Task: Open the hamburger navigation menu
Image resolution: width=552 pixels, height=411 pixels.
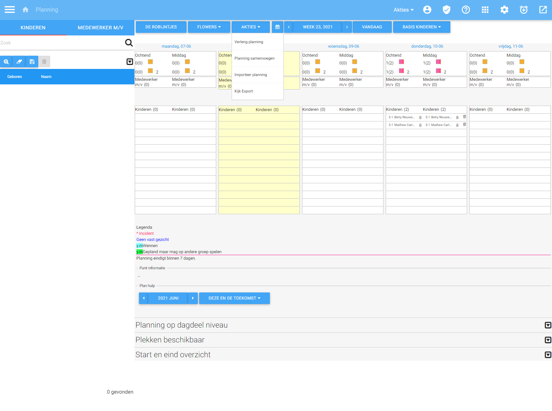Action: [x=10, y=10]
